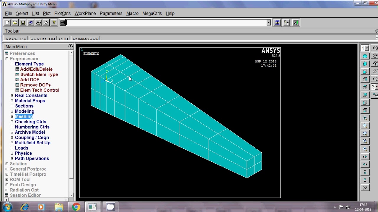
Task: Collapse the Main Menu panel chevron
Action: pos(70,47)
